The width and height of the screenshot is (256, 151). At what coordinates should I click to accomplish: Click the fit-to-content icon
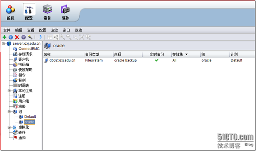(x=82, y=37)
